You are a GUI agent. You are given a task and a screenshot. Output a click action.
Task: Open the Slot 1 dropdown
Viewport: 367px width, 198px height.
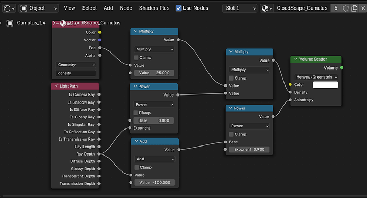click(240, 8)
